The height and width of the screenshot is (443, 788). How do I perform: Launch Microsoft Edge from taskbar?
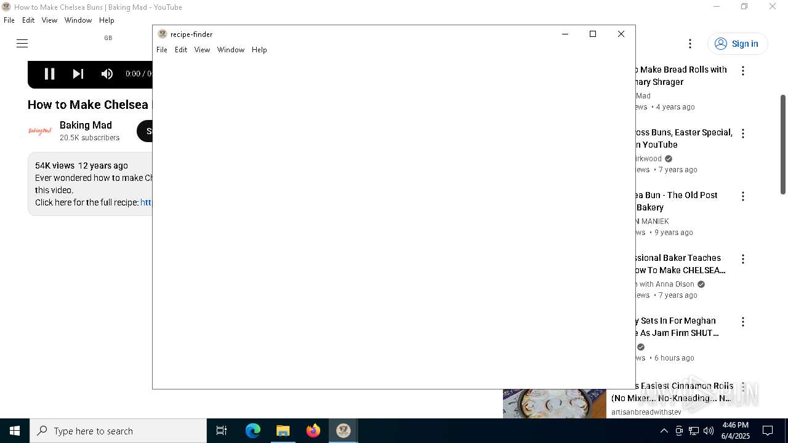click(x=253, y=431)
